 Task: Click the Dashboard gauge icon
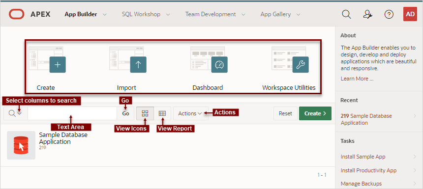click(x=219, y=65)
